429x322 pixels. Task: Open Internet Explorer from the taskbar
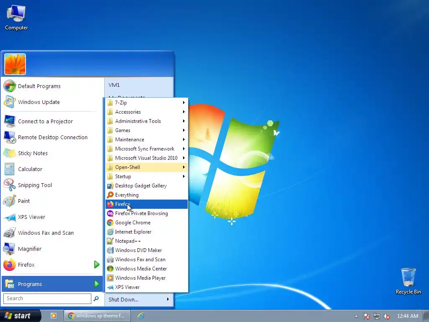141,316
